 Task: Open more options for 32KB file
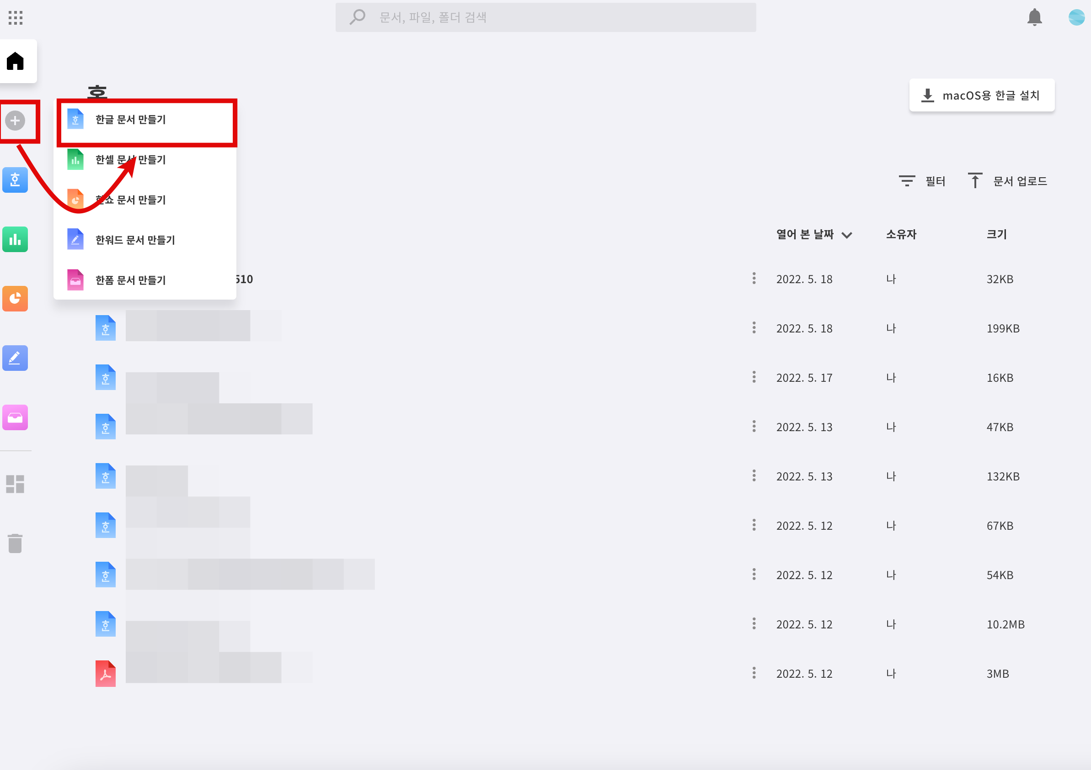[x=754, y=279]
